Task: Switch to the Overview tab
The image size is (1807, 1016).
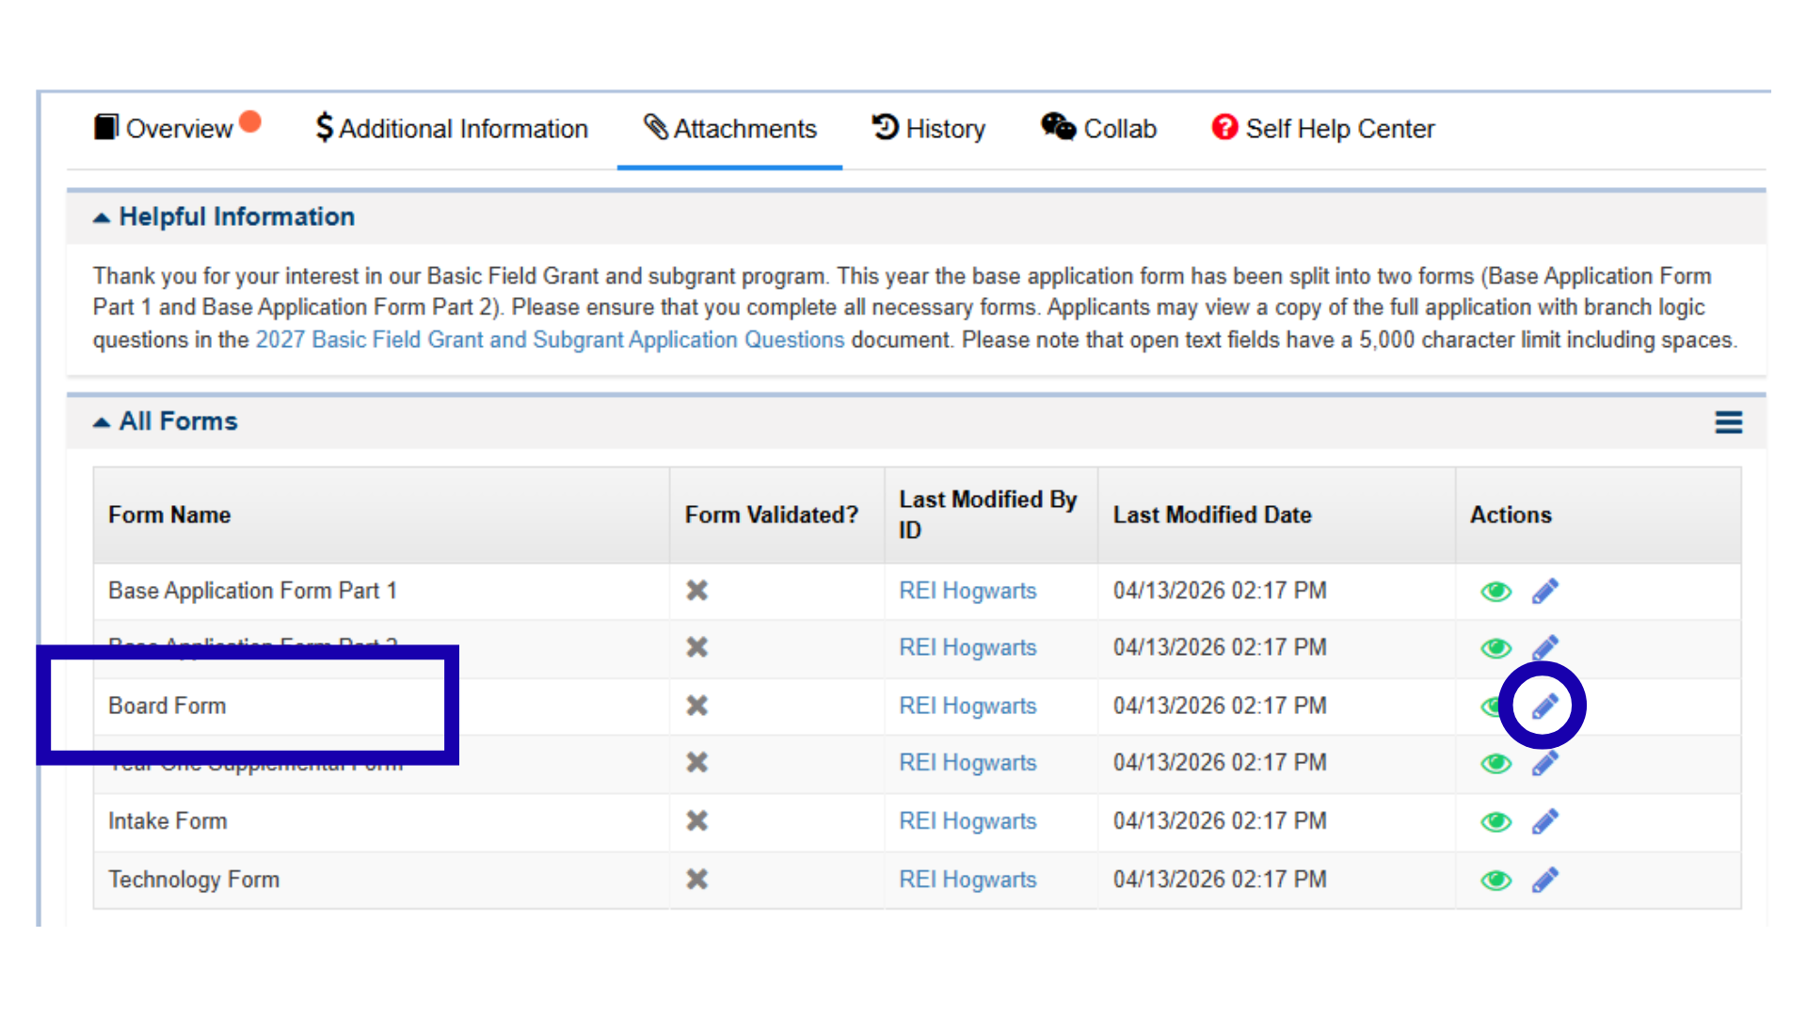Action: point(177,128)
